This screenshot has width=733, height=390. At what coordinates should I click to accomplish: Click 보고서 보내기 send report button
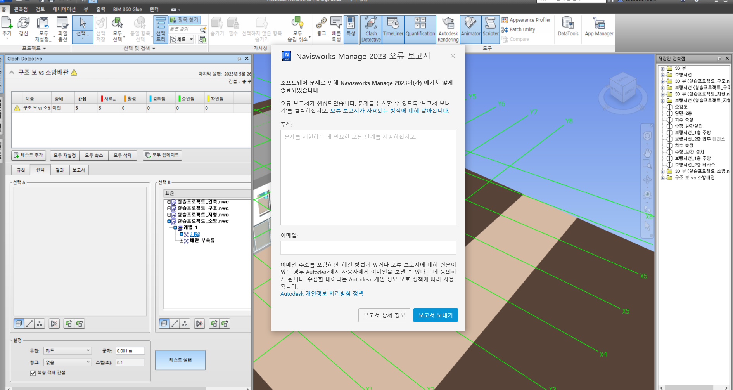(436, 315)
